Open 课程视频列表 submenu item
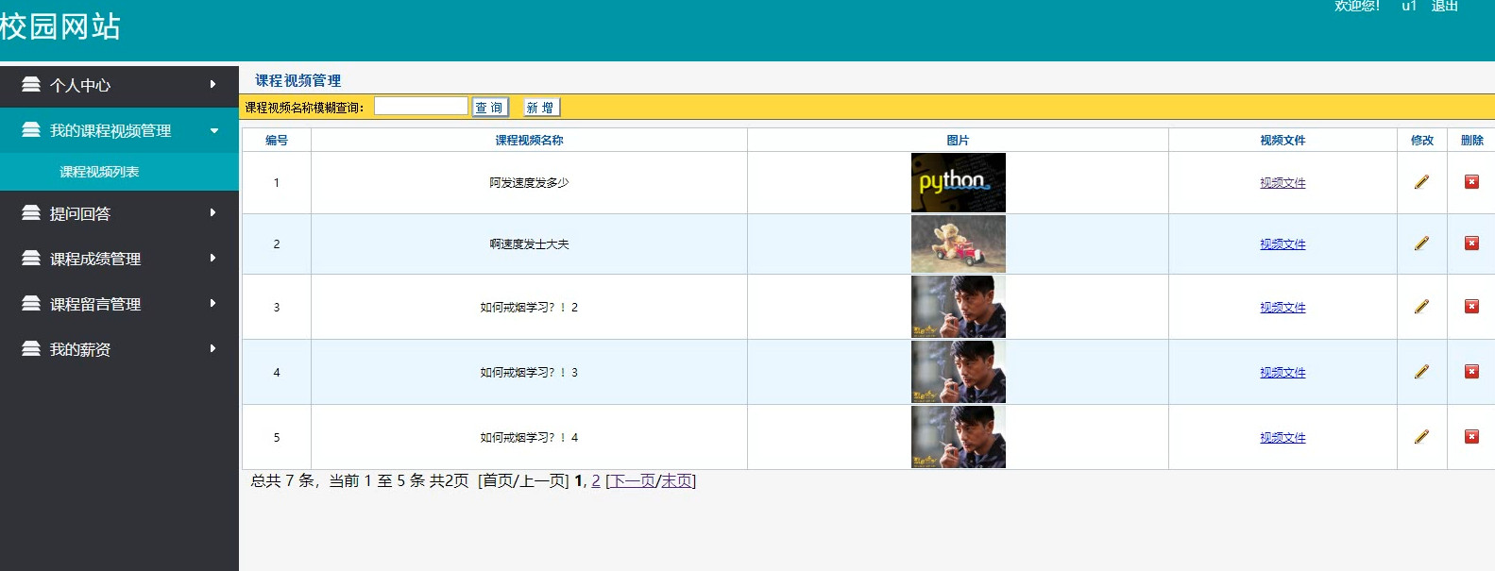 pos(119,172)
